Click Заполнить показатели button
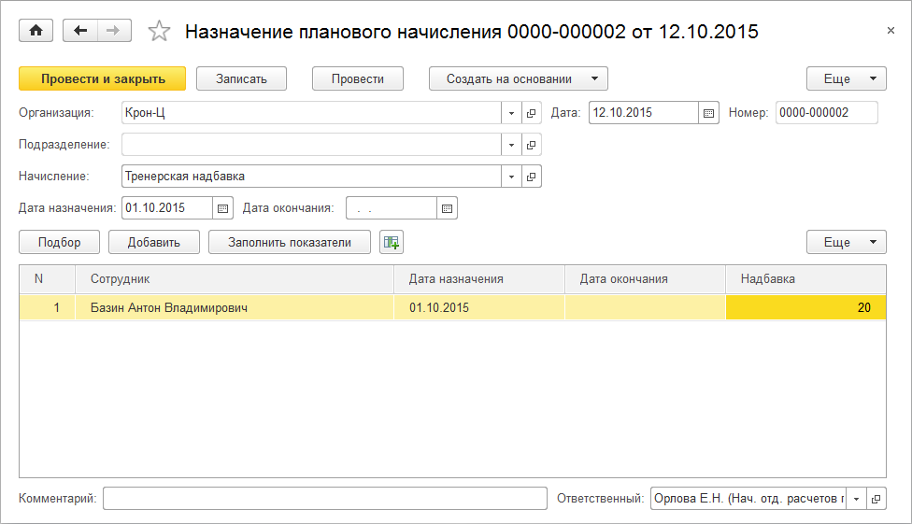Viewport: 912px width, 524px height. 290,242
